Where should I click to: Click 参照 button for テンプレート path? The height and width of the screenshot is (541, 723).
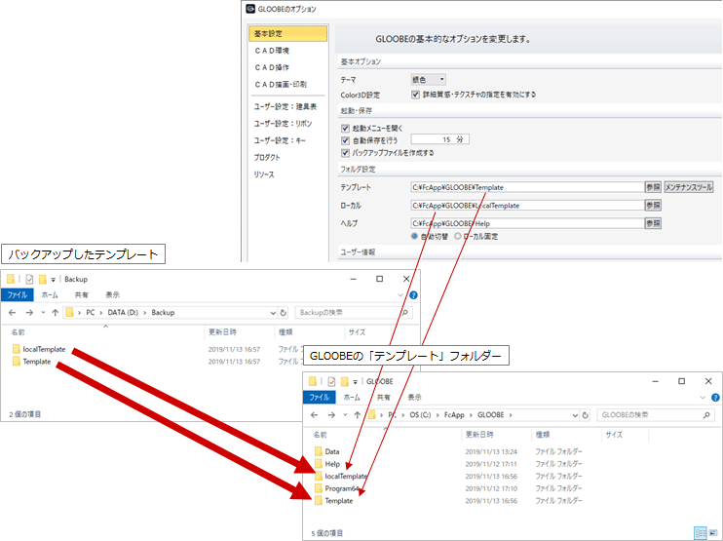pos(653,187)
